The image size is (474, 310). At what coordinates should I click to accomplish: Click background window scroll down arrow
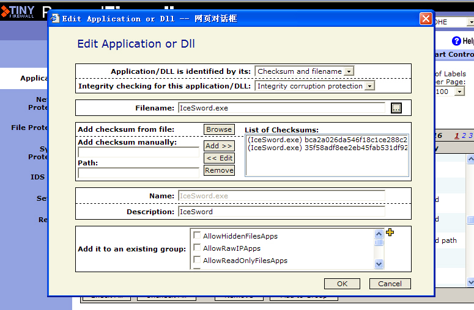coord(470,282)
